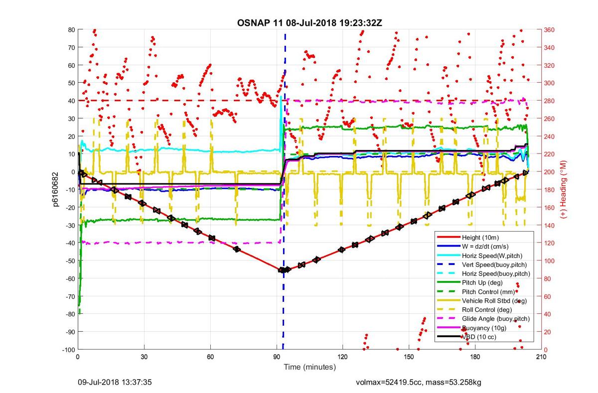Screen dimensions: 598x393
Task: Click x-axis tick label "150"
Action: (x=409, y=357)
